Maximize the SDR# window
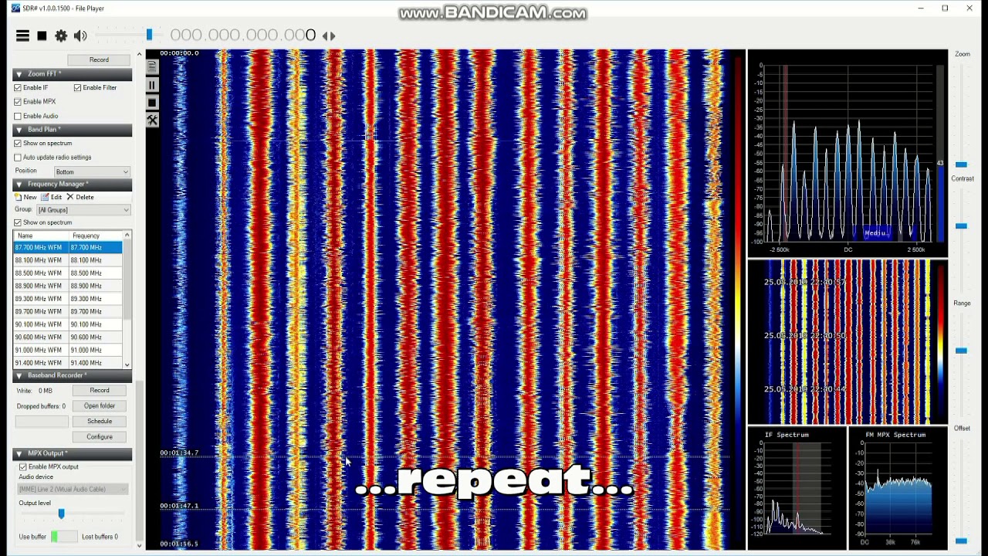Image resolution: width=988 pixels, height=556 pixels. pos(945,8)
